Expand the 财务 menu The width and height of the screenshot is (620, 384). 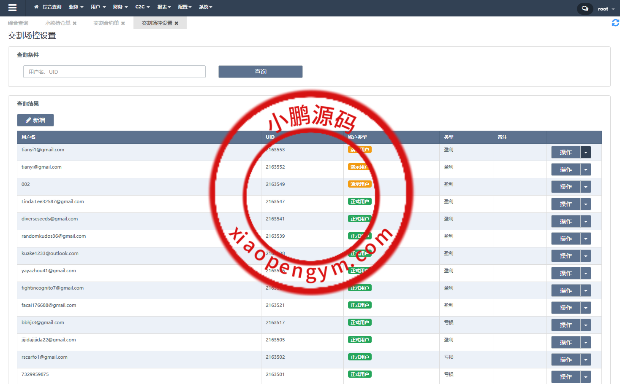(x=120, y=7)
